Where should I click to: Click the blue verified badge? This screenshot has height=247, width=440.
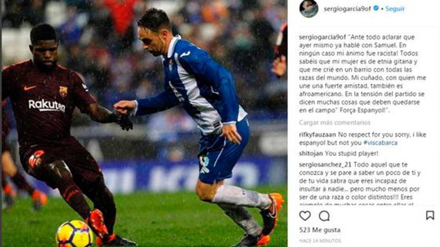(376, 9)
